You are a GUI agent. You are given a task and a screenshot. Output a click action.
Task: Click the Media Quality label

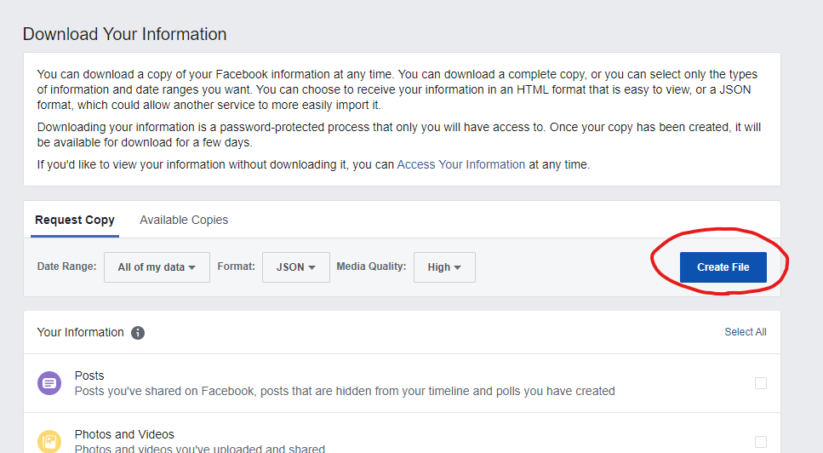click(x=371, y=267)
